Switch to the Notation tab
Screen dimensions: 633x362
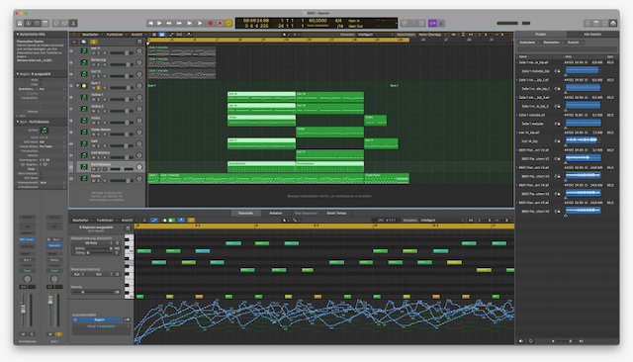(x=276, y=213)
